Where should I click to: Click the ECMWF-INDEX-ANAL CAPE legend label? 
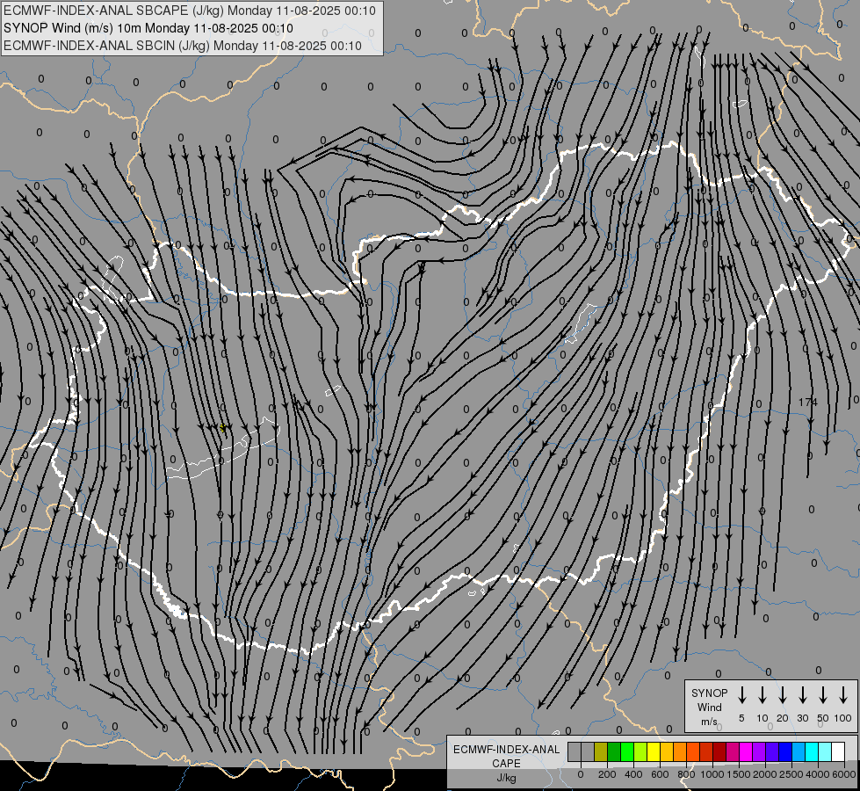point(506,756)
